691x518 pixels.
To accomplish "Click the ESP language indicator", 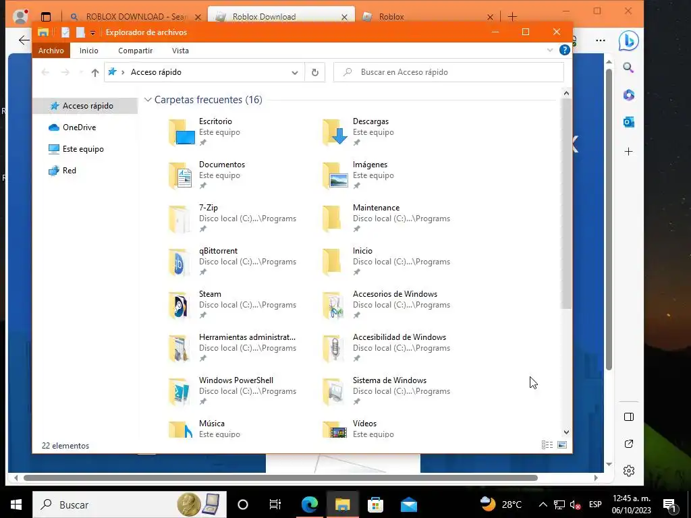I will point(595,505).
